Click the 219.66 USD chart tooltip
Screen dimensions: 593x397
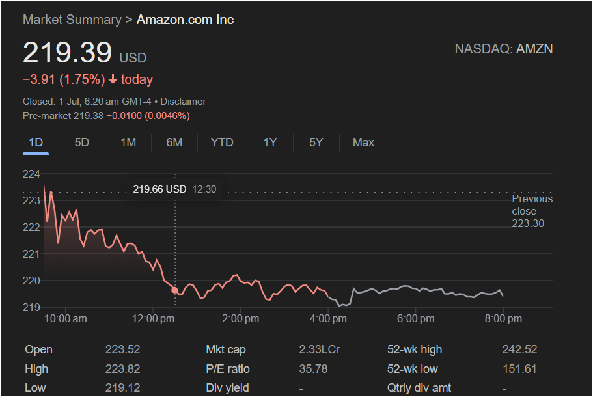click(174, 189)
